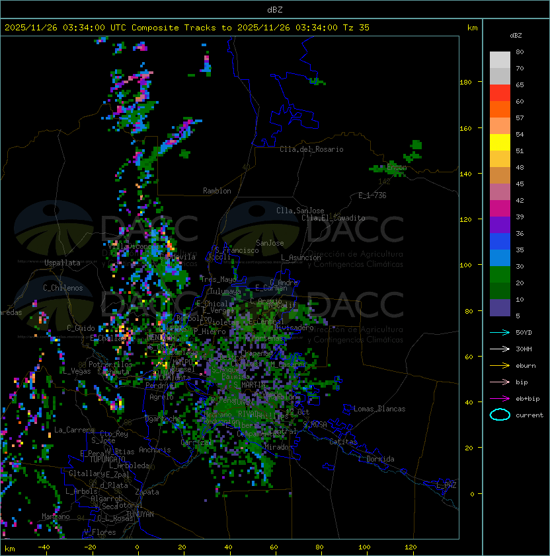Click the white 30HM arrow in legend
This screenshot has height=556, width=550.
pos(500,349)
